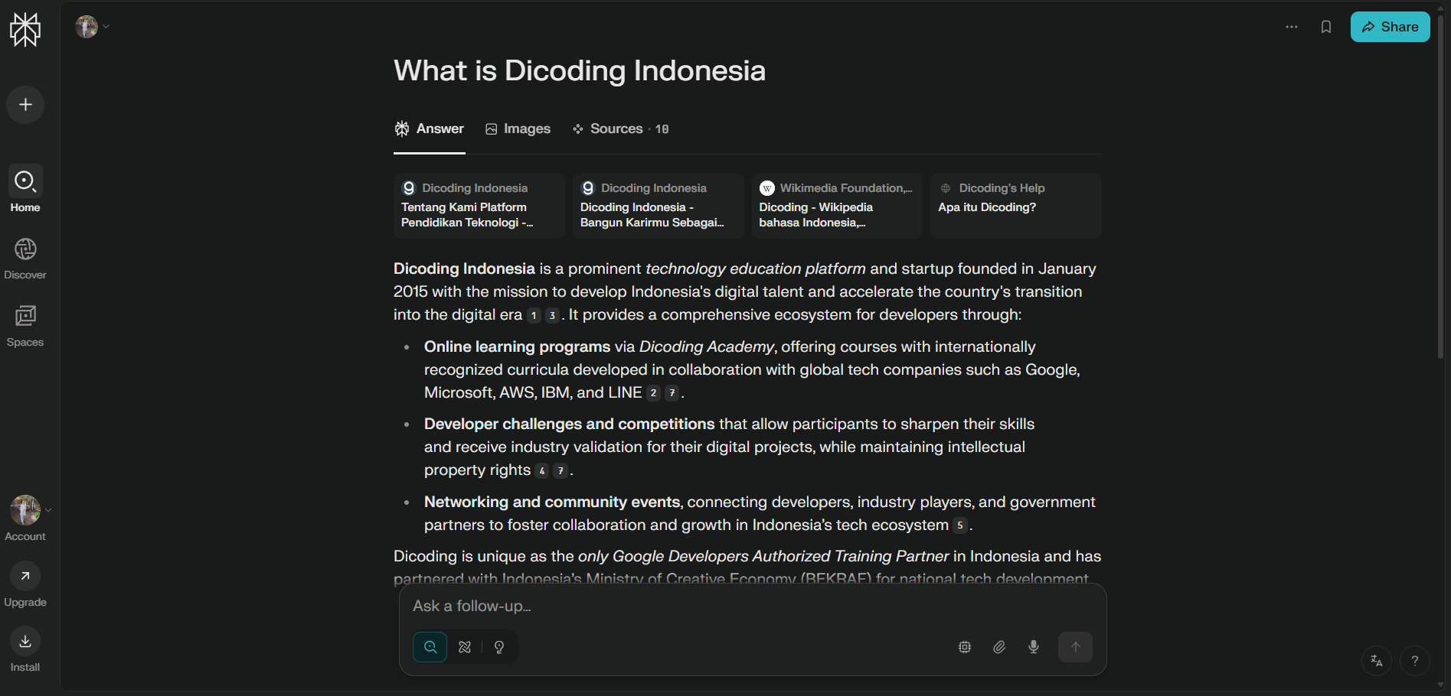Switch to the Images tab
Viewport: 1451px width, 696px height.
(518, 128)
